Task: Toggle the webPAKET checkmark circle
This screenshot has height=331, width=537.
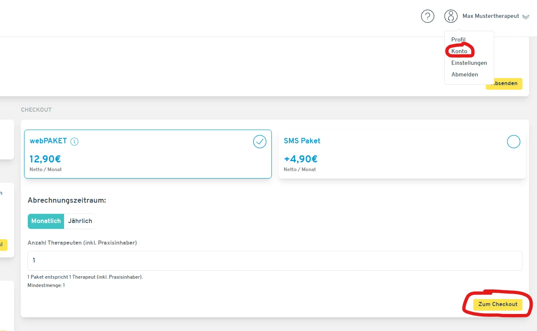Action: click(x=260, y=142)
